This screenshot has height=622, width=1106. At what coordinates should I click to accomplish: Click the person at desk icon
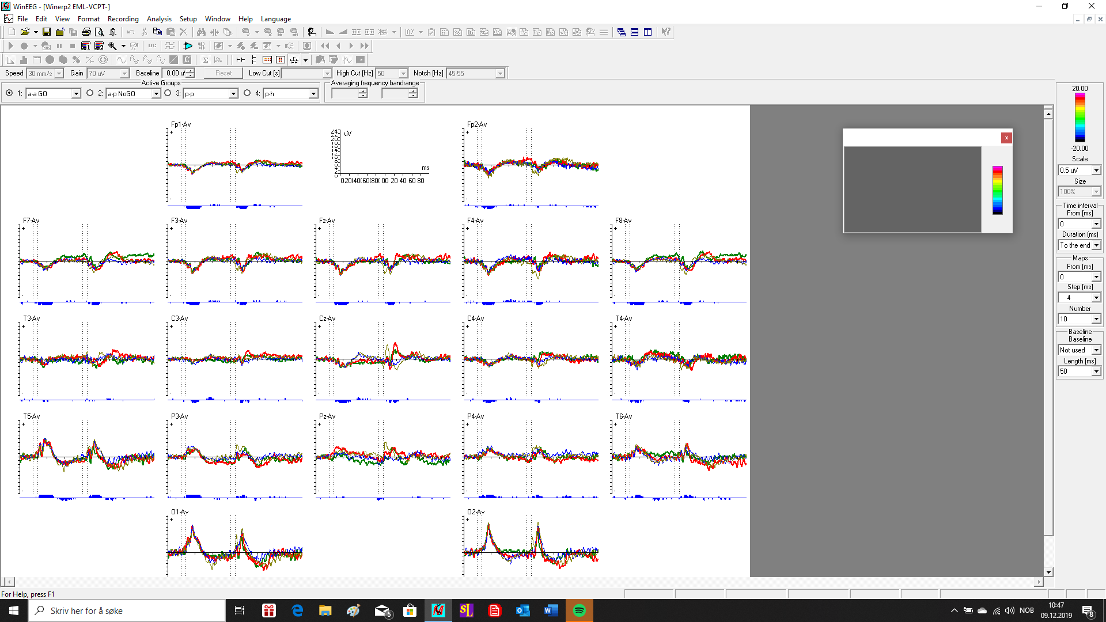312,32
